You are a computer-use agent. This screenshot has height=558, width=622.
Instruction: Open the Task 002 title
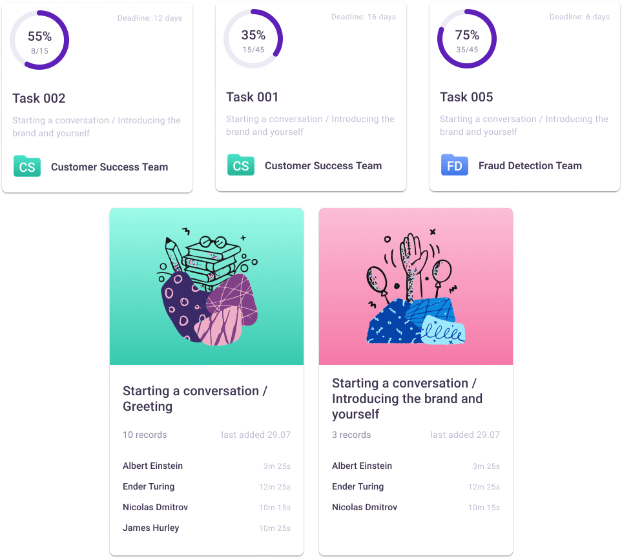[39, 98]
